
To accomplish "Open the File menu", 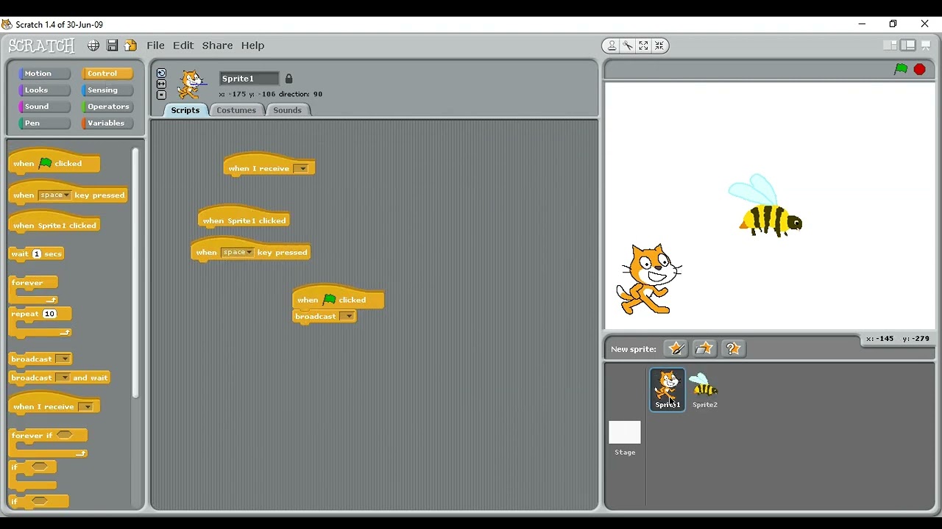I will (x=155, y=46).
